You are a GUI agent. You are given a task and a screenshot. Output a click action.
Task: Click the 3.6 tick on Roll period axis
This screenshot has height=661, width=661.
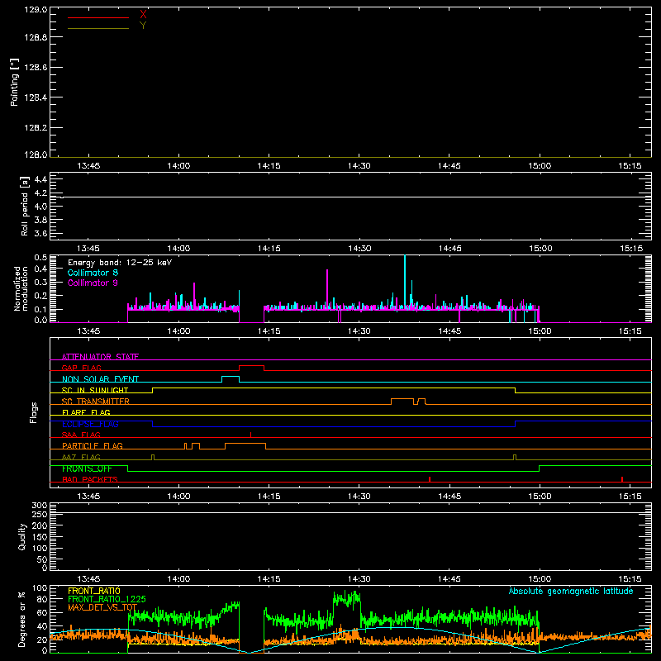pyautogui.click(x=40, y=234)
